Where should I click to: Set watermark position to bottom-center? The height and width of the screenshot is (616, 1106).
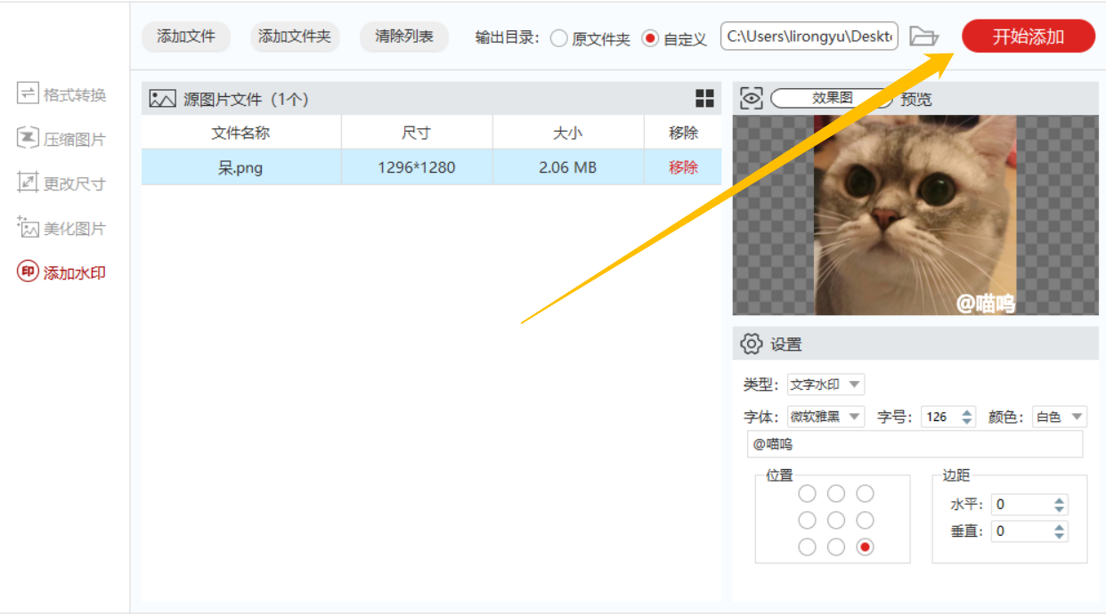[836, 547]
